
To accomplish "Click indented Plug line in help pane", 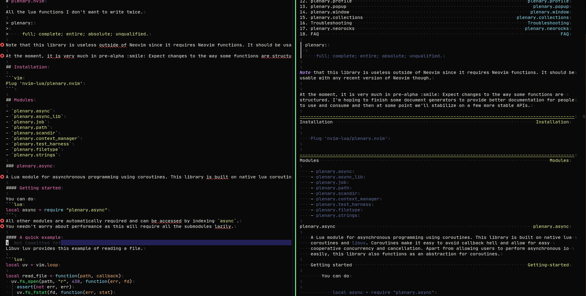I will 349,138.
